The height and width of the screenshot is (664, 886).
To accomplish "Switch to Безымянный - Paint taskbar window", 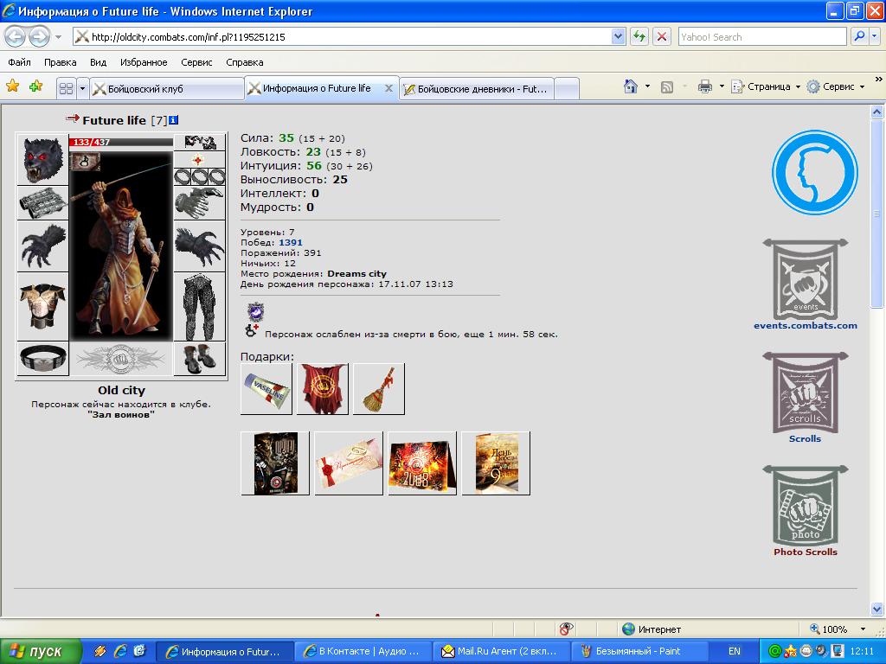I will 639,651.
